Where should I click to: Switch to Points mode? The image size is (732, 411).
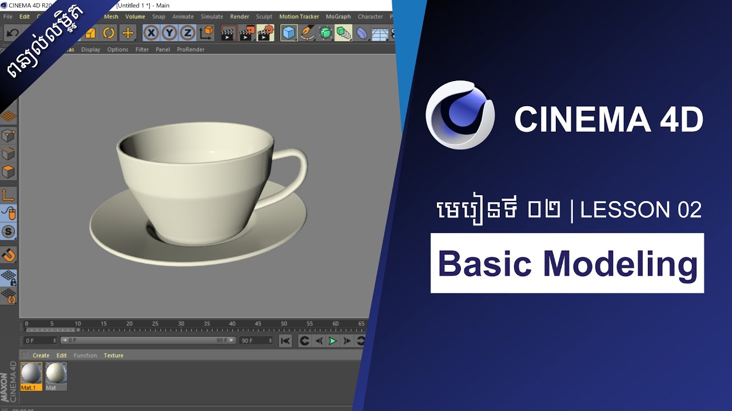coord(9,135)
